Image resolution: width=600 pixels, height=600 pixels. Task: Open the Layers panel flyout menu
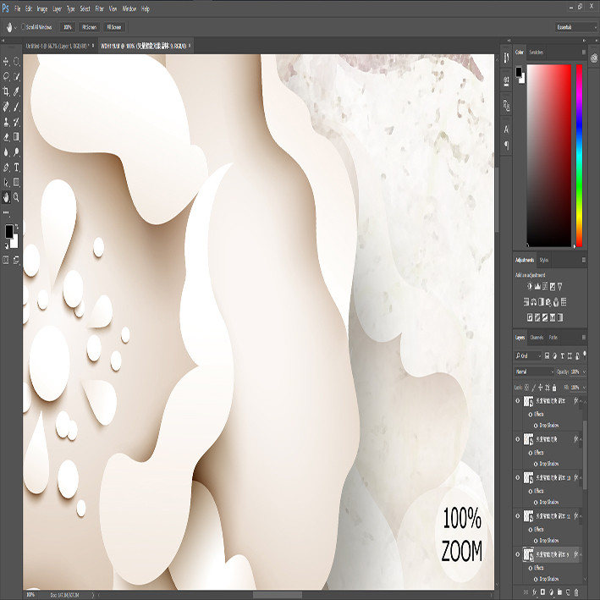pos(584,337)
